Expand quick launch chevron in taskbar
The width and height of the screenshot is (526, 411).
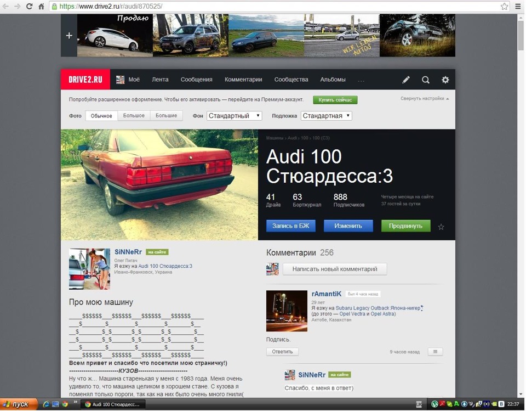tap(75, 402)
